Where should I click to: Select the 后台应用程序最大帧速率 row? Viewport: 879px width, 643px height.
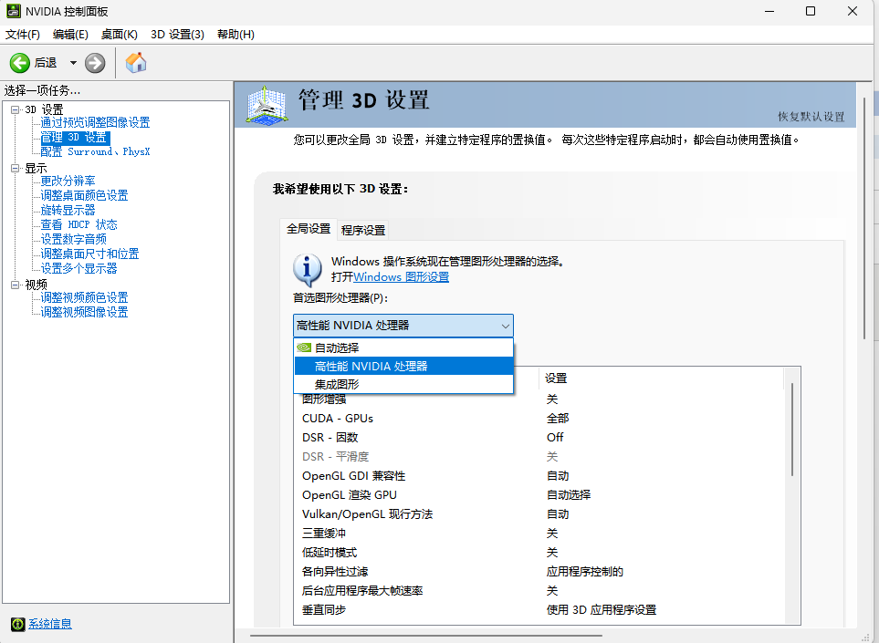(x=539, y=590)
